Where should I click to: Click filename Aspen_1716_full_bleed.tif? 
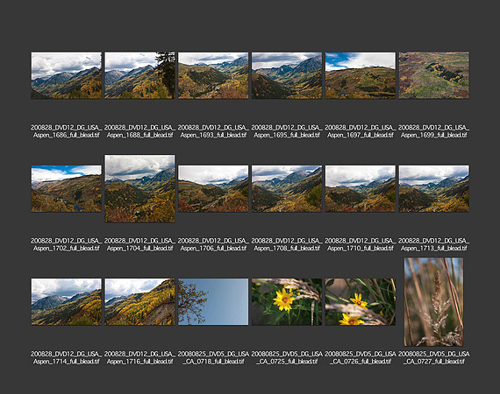(x=140, y=358)
